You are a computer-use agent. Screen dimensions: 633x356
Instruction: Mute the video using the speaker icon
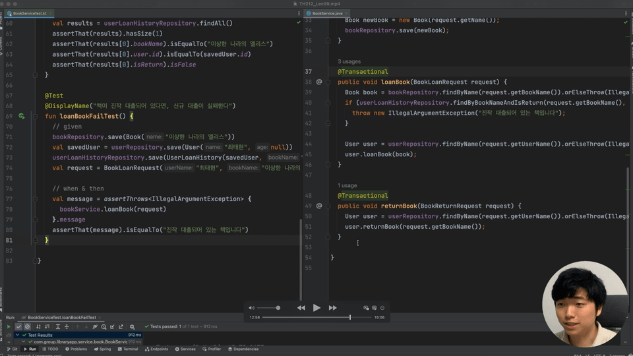point(251,308)
